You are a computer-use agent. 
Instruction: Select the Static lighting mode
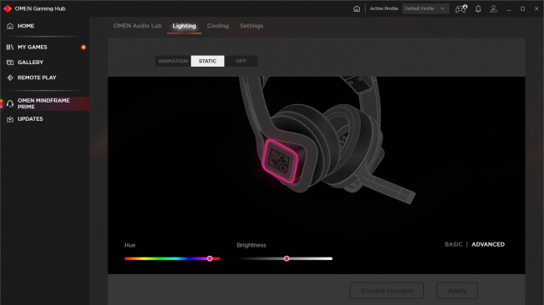pos(207,61)
